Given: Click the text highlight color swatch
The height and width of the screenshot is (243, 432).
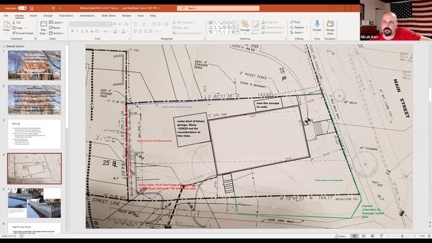Looking at the screenshot, I should (x=115, y=32).
